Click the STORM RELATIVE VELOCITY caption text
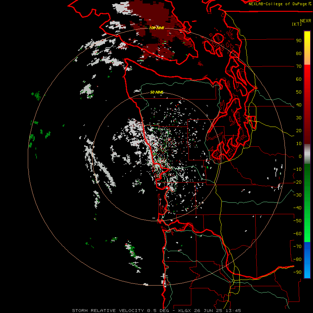 108,311
